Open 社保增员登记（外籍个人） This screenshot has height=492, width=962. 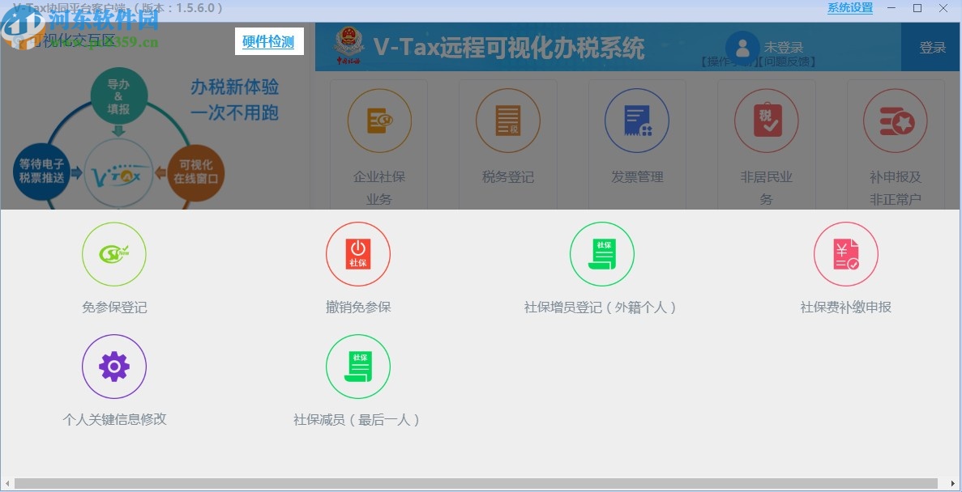click(602, 253)
